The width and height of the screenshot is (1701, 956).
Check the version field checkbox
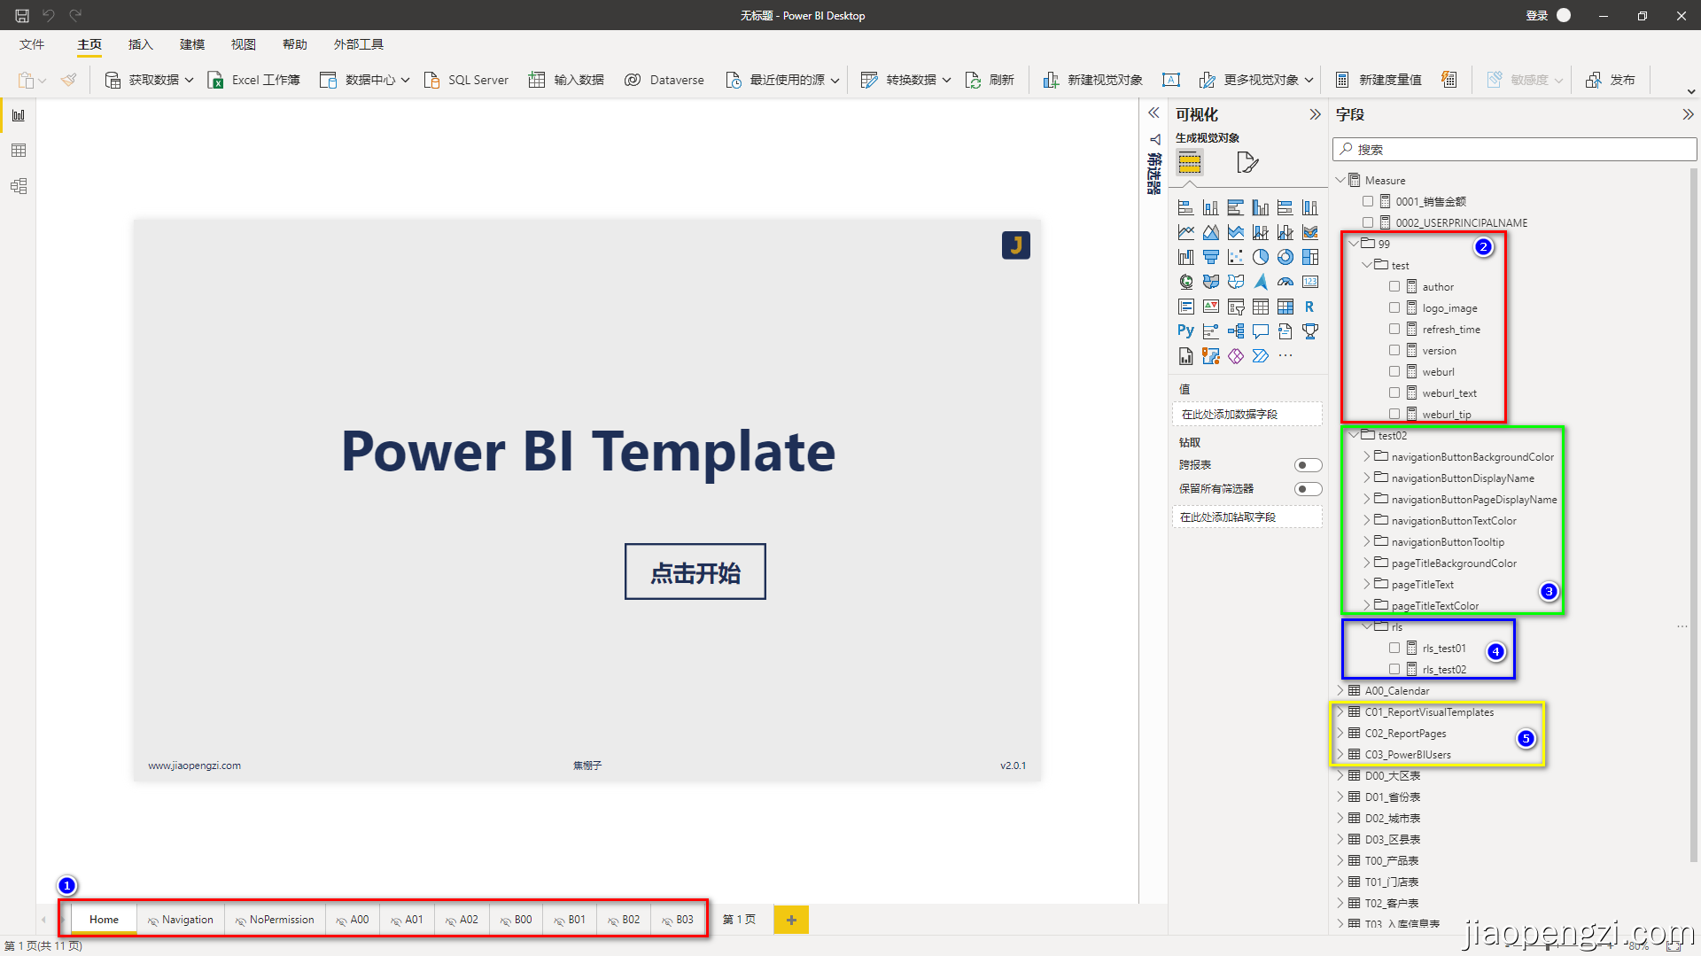[1394, 351]
